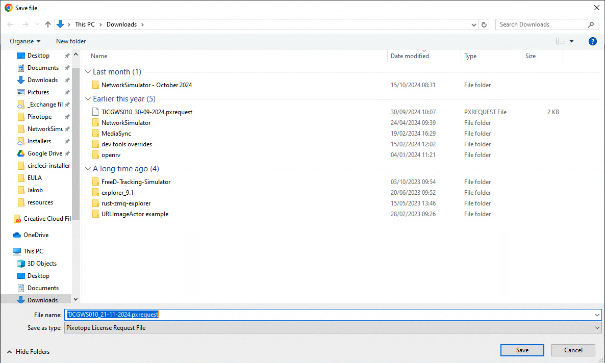
Task: Click the Hide Folders toggle
Action: pos(28,352)
